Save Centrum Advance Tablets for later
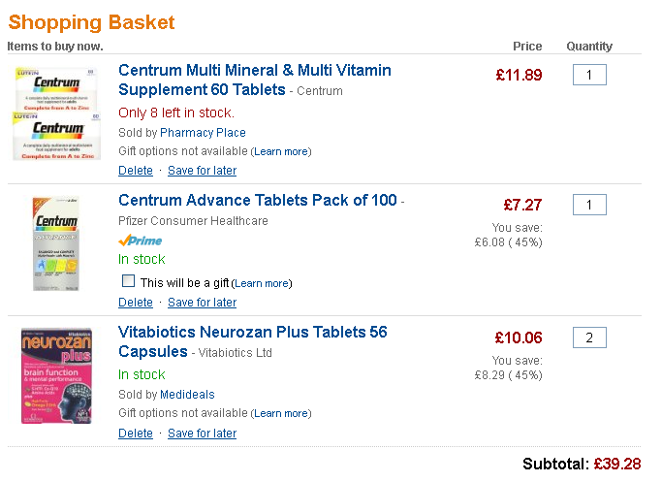The width and height of the screenshot is (662, 482). [202, 303]
